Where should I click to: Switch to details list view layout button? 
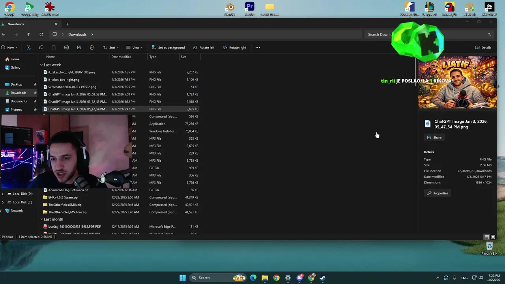click(x=486, y=237)
